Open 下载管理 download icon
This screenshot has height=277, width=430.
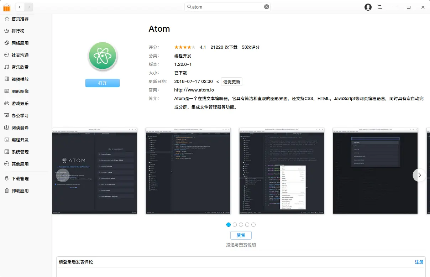[x=6, y=178]
